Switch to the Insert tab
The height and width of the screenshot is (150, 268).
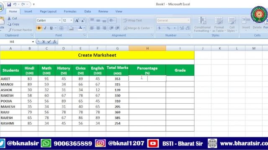click(28, 11)
